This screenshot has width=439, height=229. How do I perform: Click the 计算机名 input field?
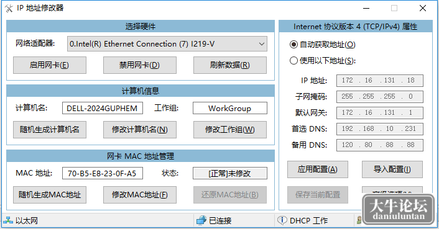coord(103,108)
